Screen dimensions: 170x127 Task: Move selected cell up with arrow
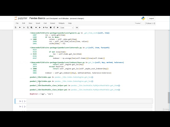(x=36, y=28)
